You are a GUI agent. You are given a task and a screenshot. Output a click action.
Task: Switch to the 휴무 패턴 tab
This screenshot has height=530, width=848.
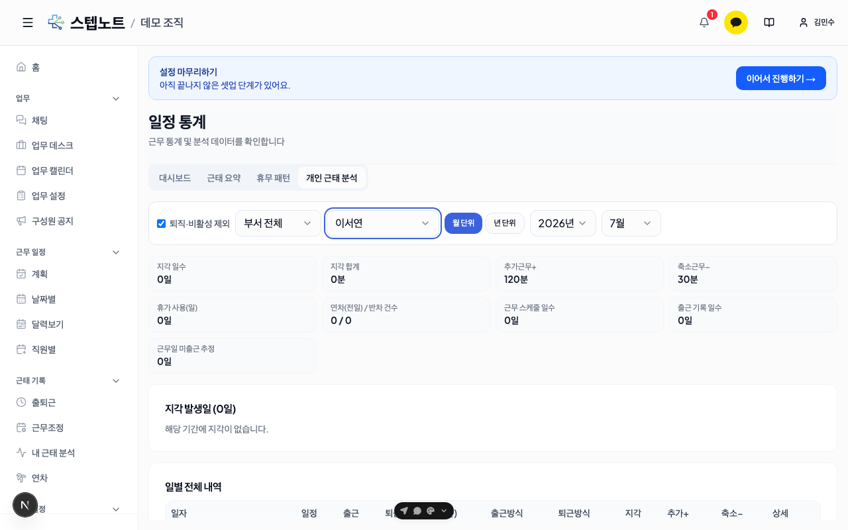[273, 178]
